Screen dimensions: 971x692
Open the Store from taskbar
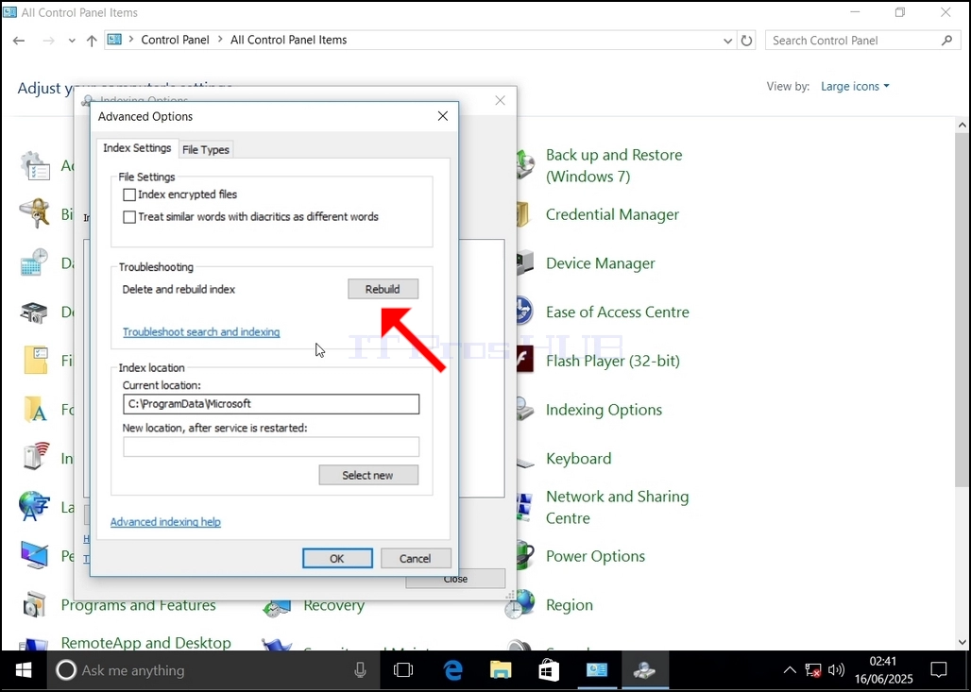pos(549,670)
